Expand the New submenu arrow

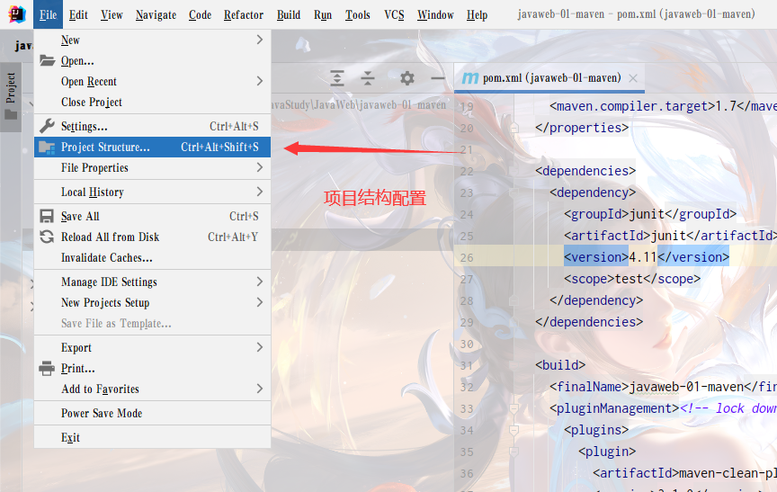click(260, 40)
